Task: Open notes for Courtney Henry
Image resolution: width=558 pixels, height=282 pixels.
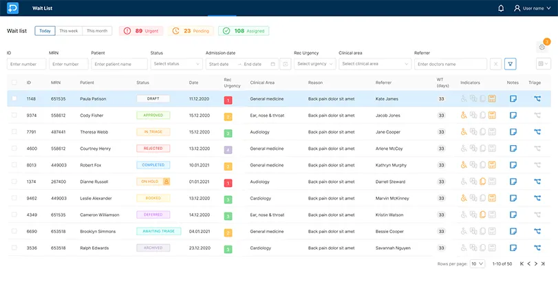Action: (513, 149)
